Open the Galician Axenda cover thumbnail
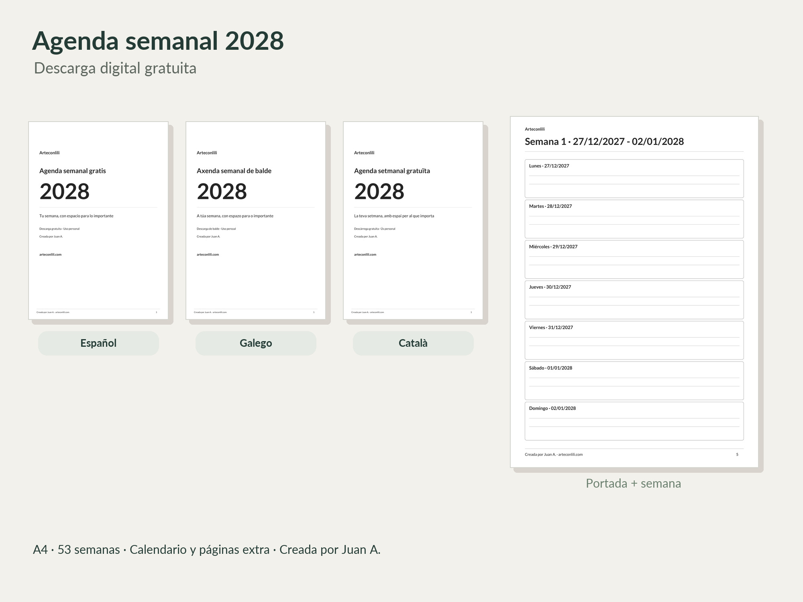Image resolution: width=803 pixels, height=602 pixels. [x=256, y=220]
